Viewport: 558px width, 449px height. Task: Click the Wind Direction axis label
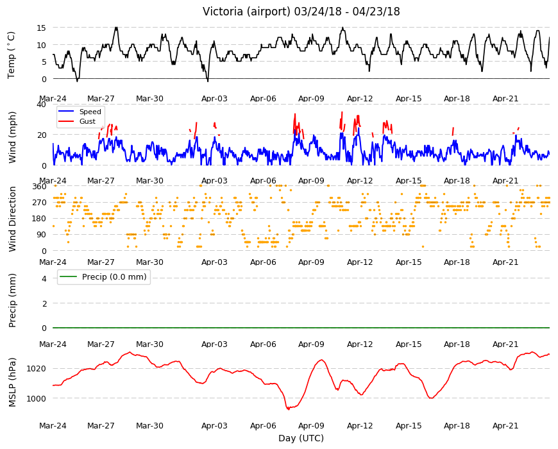12,219
